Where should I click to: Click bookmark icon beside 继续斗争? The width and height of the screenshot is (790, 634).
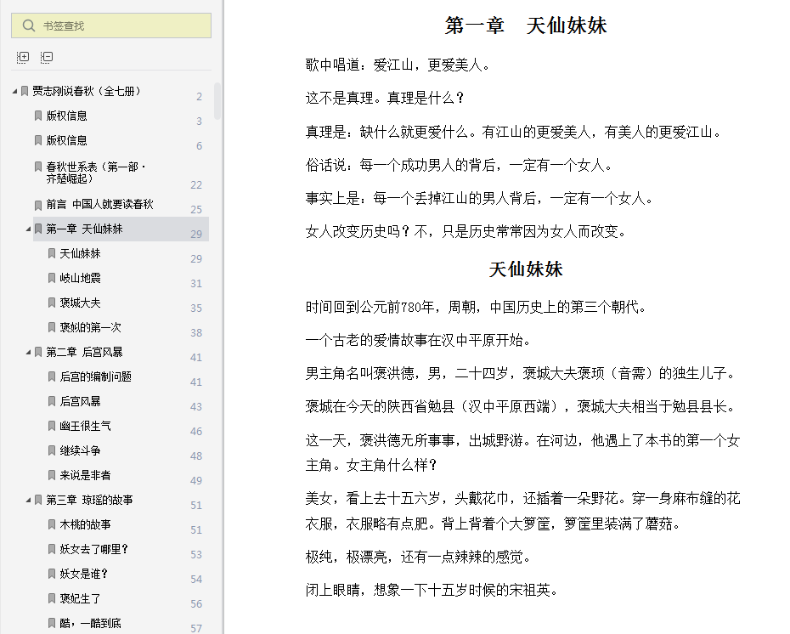[51, 451]
